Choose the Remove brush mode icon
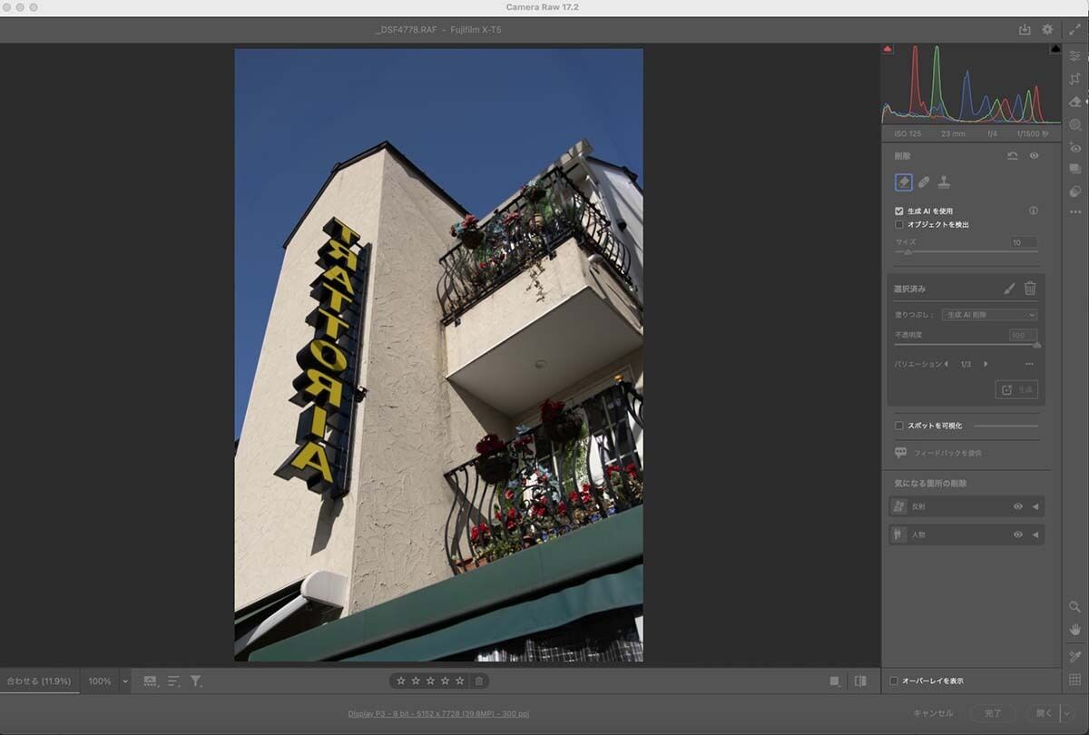The image size is (1089, 735). tap(903, 182)
